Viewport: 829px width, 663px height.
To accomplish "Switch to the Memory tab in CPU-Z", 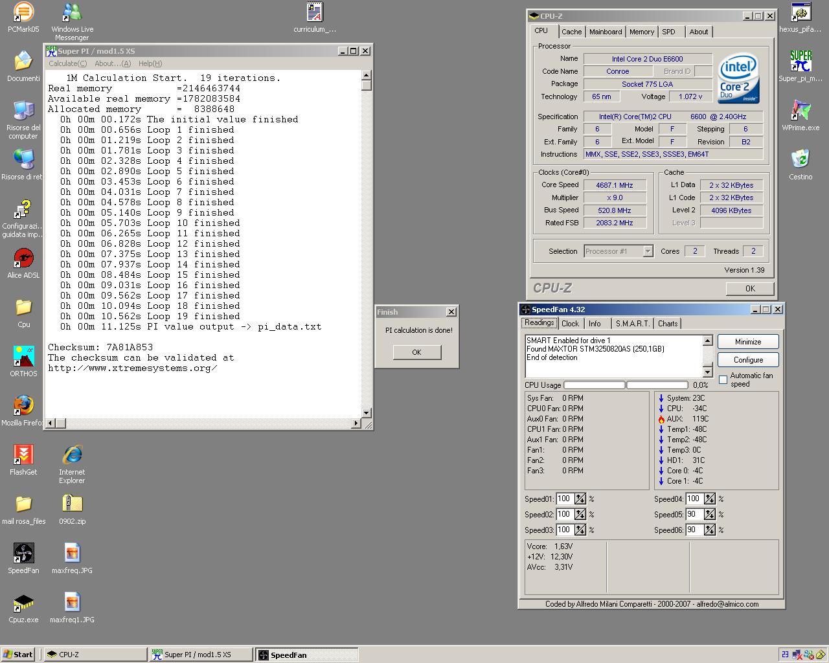I will [x=642, y=32].
